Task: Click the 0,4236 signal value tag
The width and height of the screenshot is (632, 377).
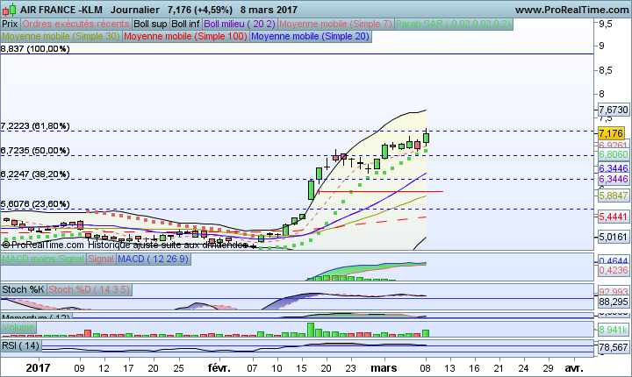Action: 613,270
